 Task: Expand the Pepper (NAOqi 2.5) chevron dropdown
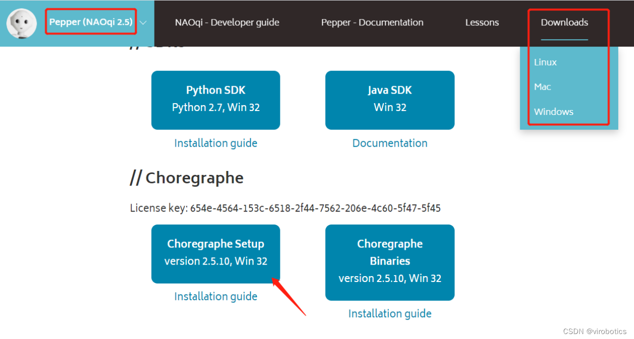point(143,23)
